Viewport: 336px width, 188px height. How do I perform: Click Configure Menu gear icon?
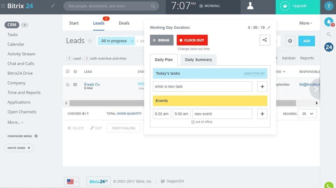(x=36, y=136)
